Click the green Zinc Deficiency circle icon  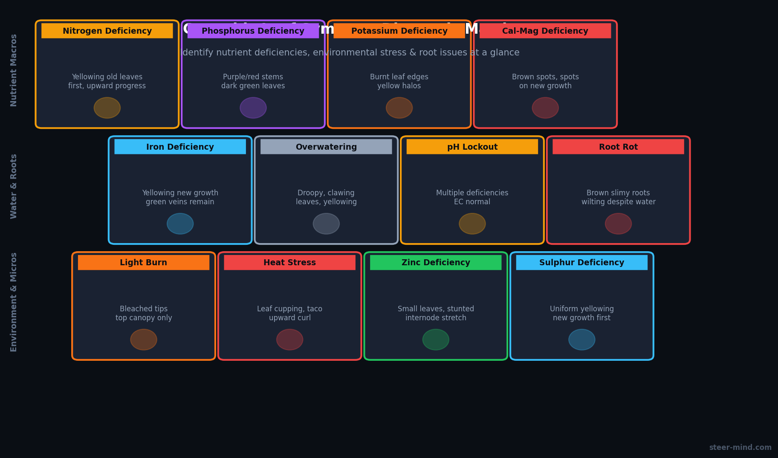[x=436, y=339]
